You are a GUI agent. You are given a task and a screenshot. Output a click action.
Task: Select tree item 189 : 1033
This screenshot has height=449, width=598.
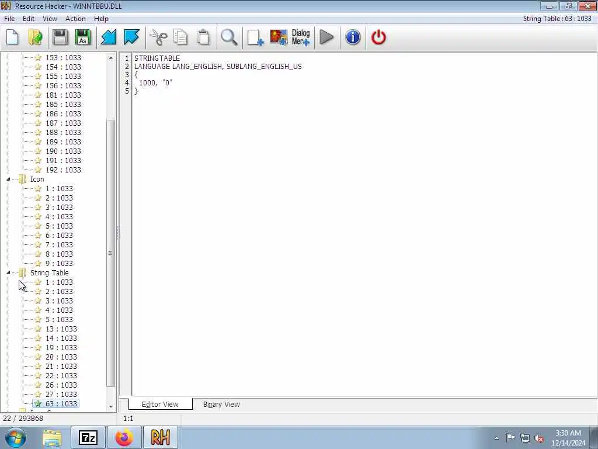(x=63, y=142)
